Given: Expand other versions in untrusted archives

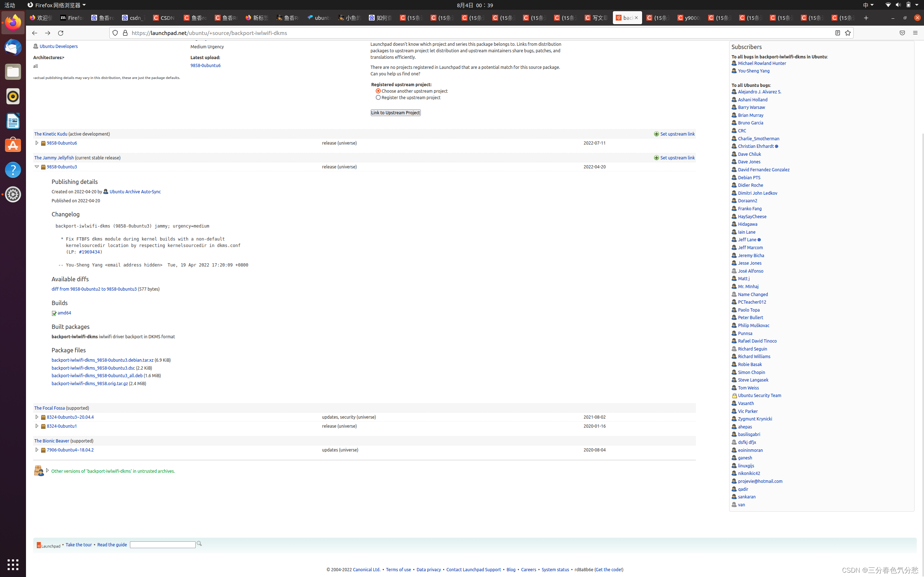Looking at the screenshot, I should 47,471.
